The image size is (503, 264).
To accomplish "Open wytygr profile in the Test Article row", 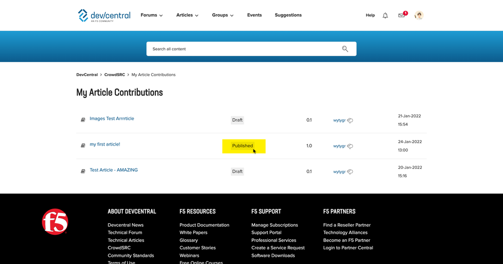I will click(339, 172).
